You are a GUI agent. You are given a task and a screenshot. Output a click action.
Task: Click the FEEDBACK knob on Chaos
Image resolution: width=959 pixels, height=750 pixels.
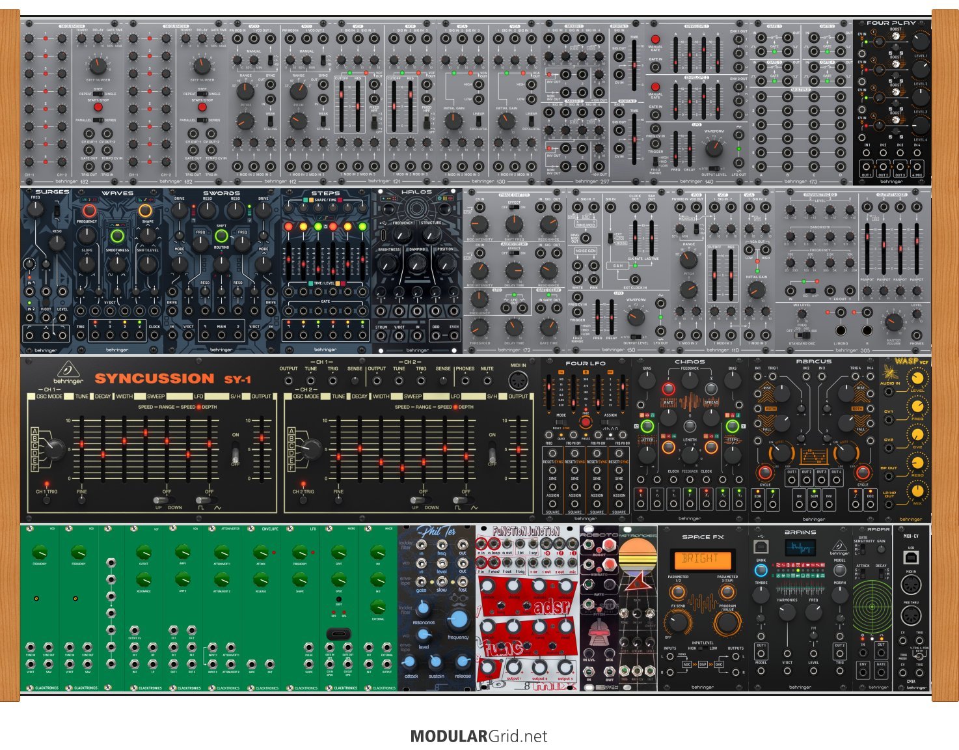point(690,380)
